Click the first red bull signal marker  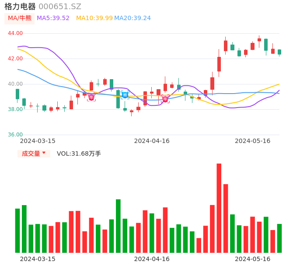91,97
